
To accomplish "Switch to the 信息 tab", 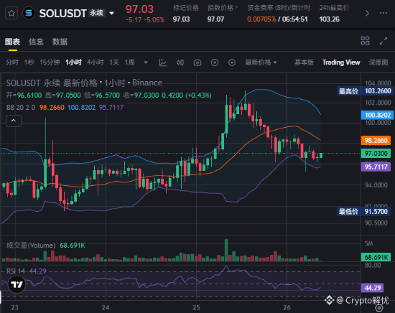I will (x=36, y=42).
